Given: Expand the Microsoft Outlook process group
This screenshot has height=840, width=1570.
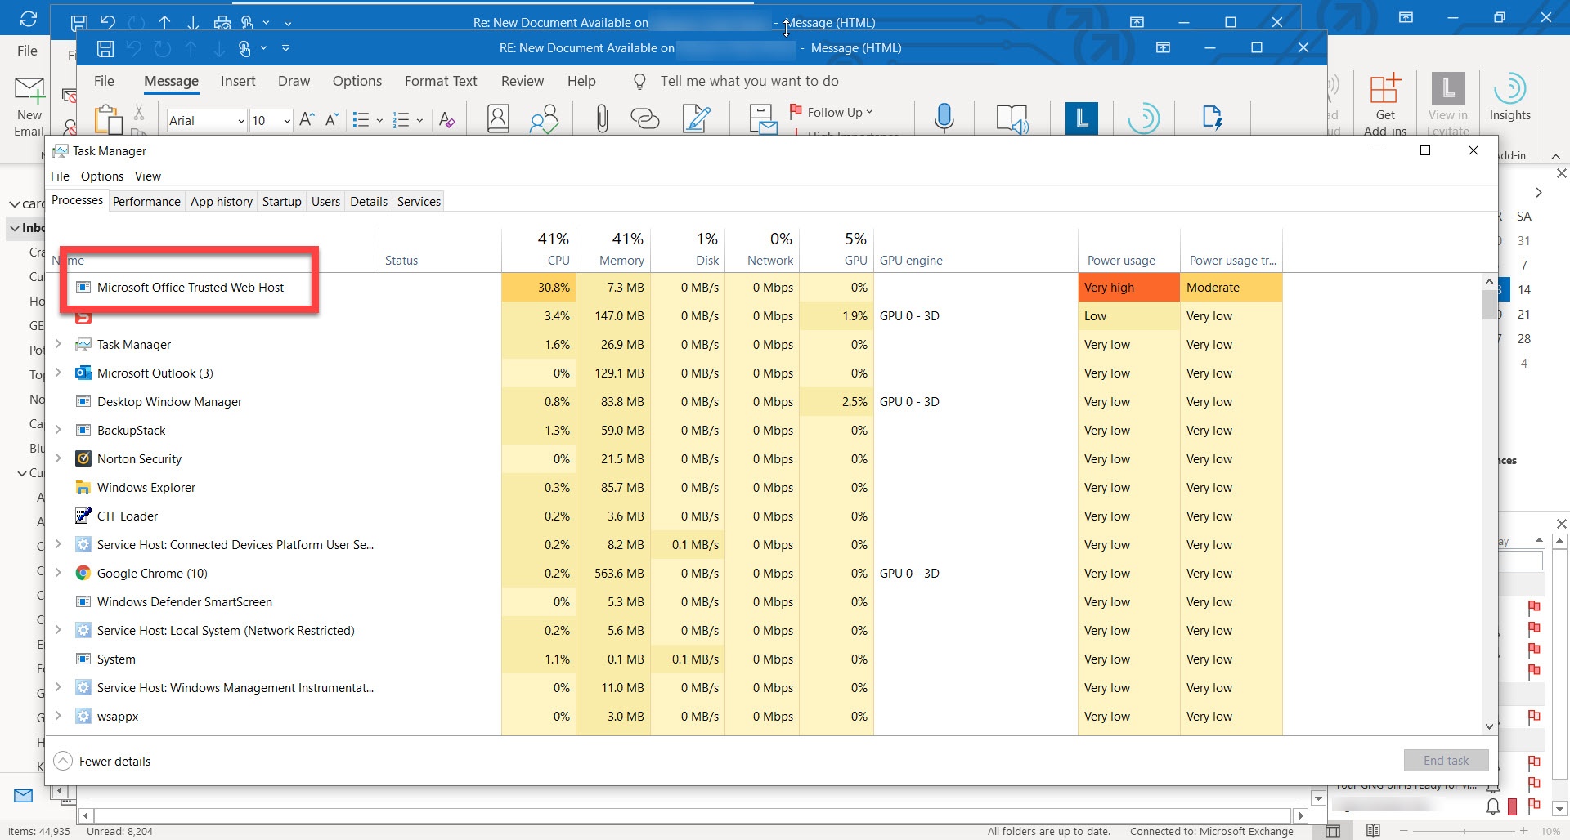Looking at the screenshot, I should click(58, 373).
